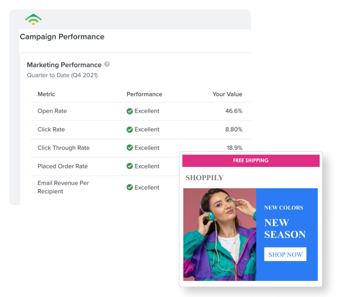
Task: Click the NEW COLORS text in the ad
Action: point(284,208)
